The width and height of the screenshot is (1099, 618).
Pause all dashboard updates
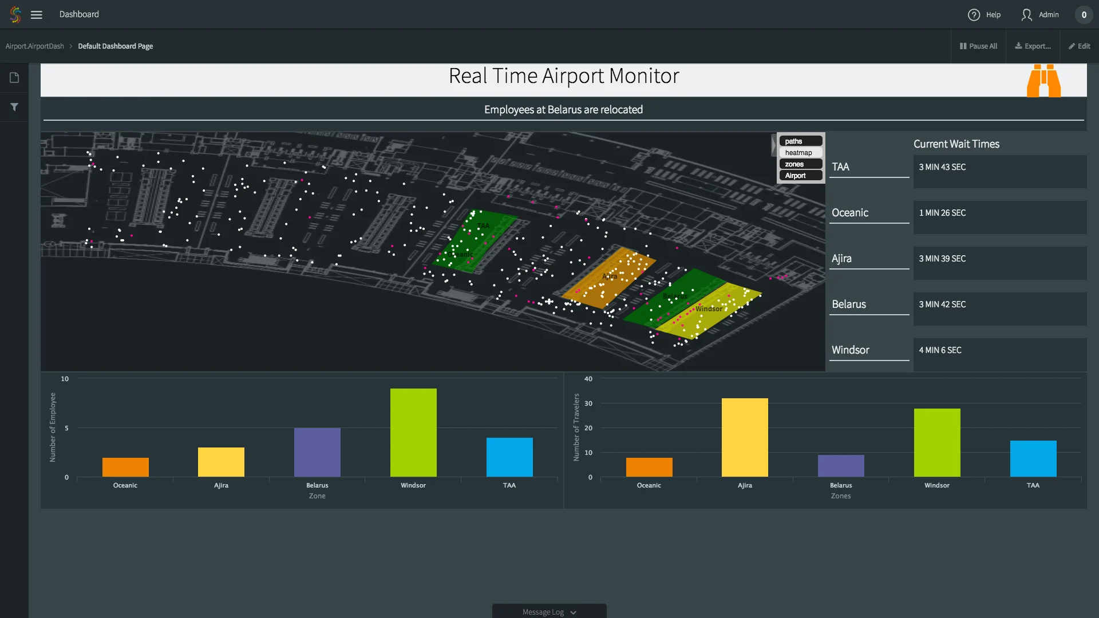(978, 46)
